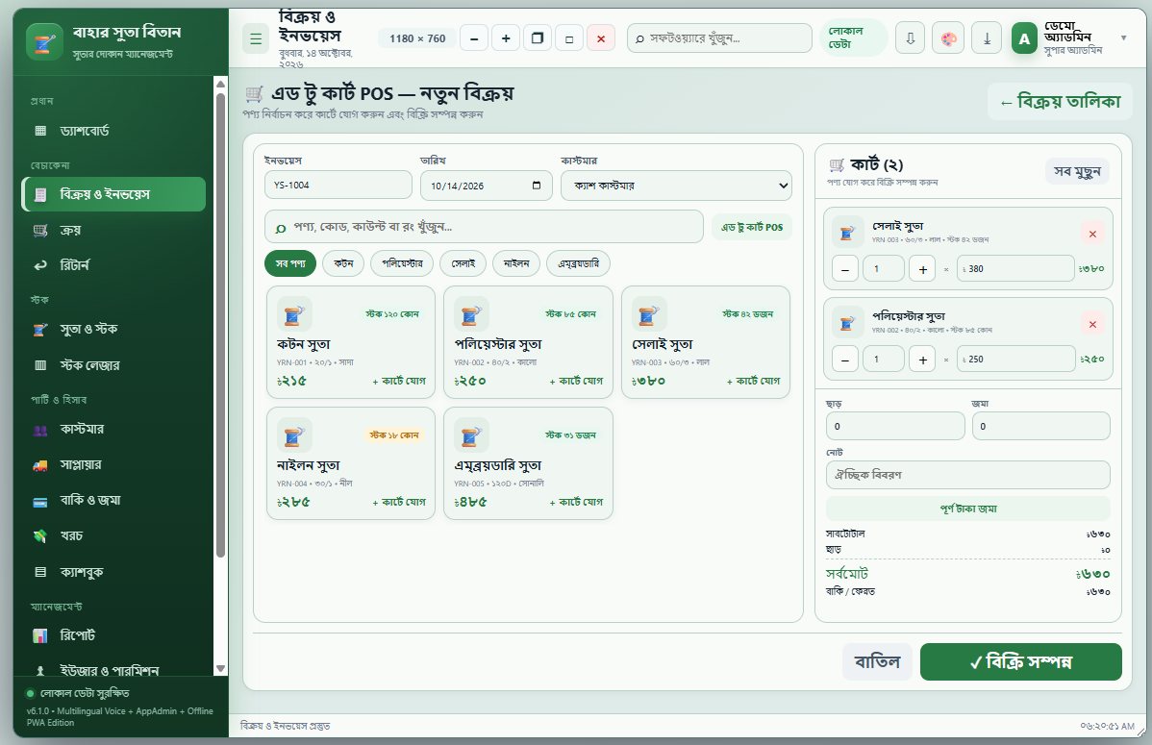Open রিপোর্ট in the sidebar
This screenshot has height=745, width=1152.
point(113,635)
